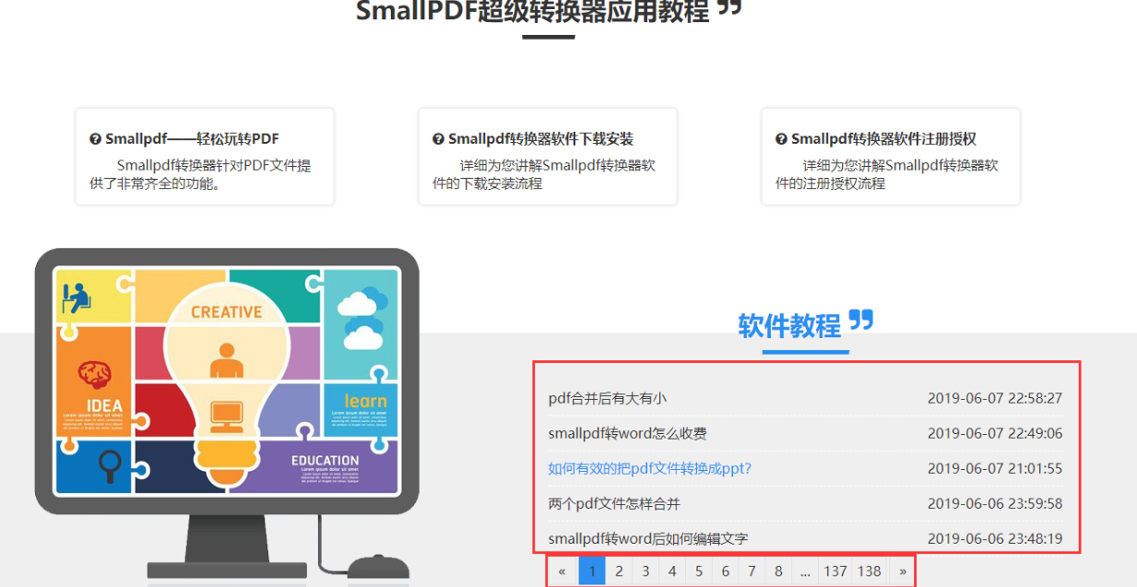Click the question icon beside Smallpdf——轻松玩转PDF

click(95, 139)
